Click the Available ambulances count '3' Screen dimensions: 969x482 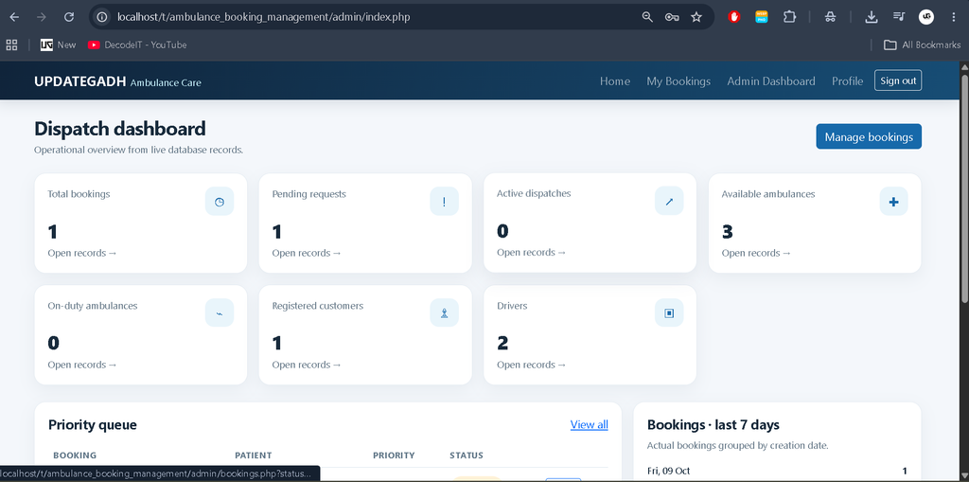728,232
